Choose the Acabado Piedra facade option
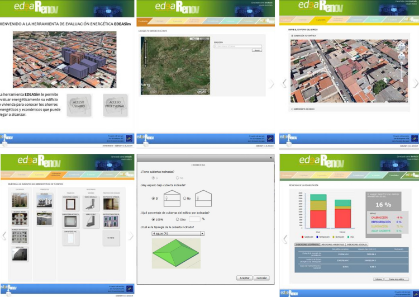The width and height of the screenshot is (419, 297). [20, 219]
